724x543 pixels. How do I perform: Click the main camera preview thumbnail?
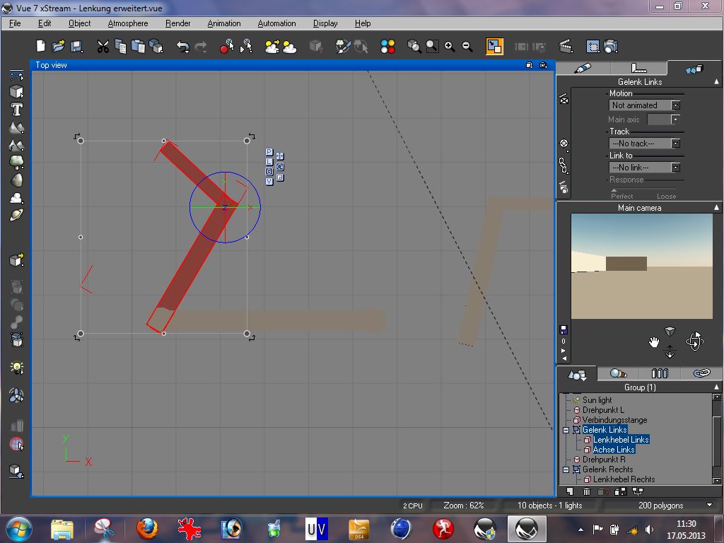pos(641,266)
